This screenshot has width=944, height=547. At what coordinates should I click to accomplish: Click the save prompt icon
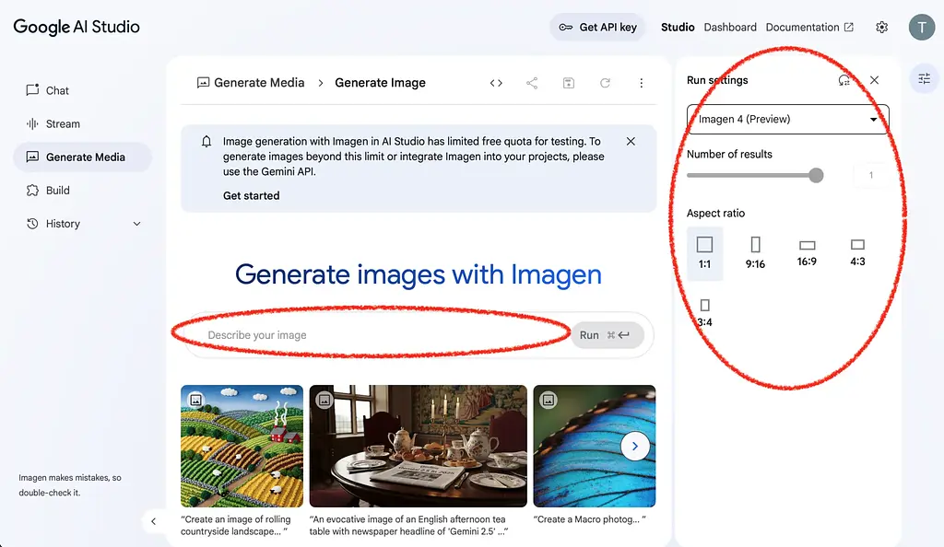coord(569,82)
